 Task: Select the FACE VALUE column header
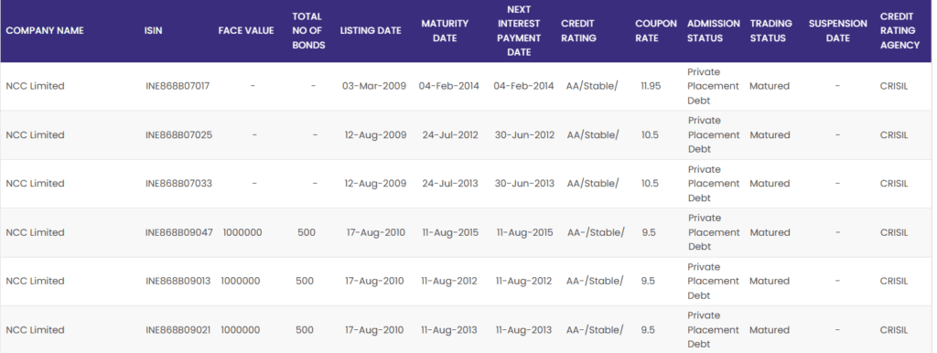pyautogui.click(x=246, y=30)
